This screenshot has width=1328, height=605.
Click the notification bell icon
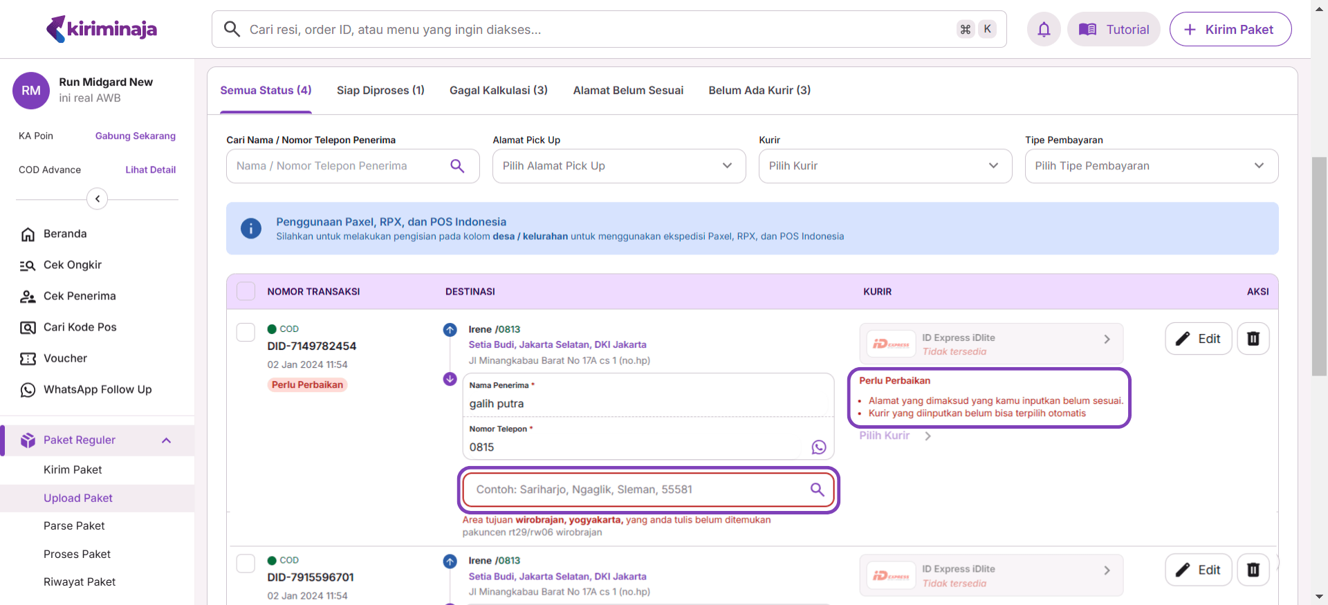[x=1044, y=30]
